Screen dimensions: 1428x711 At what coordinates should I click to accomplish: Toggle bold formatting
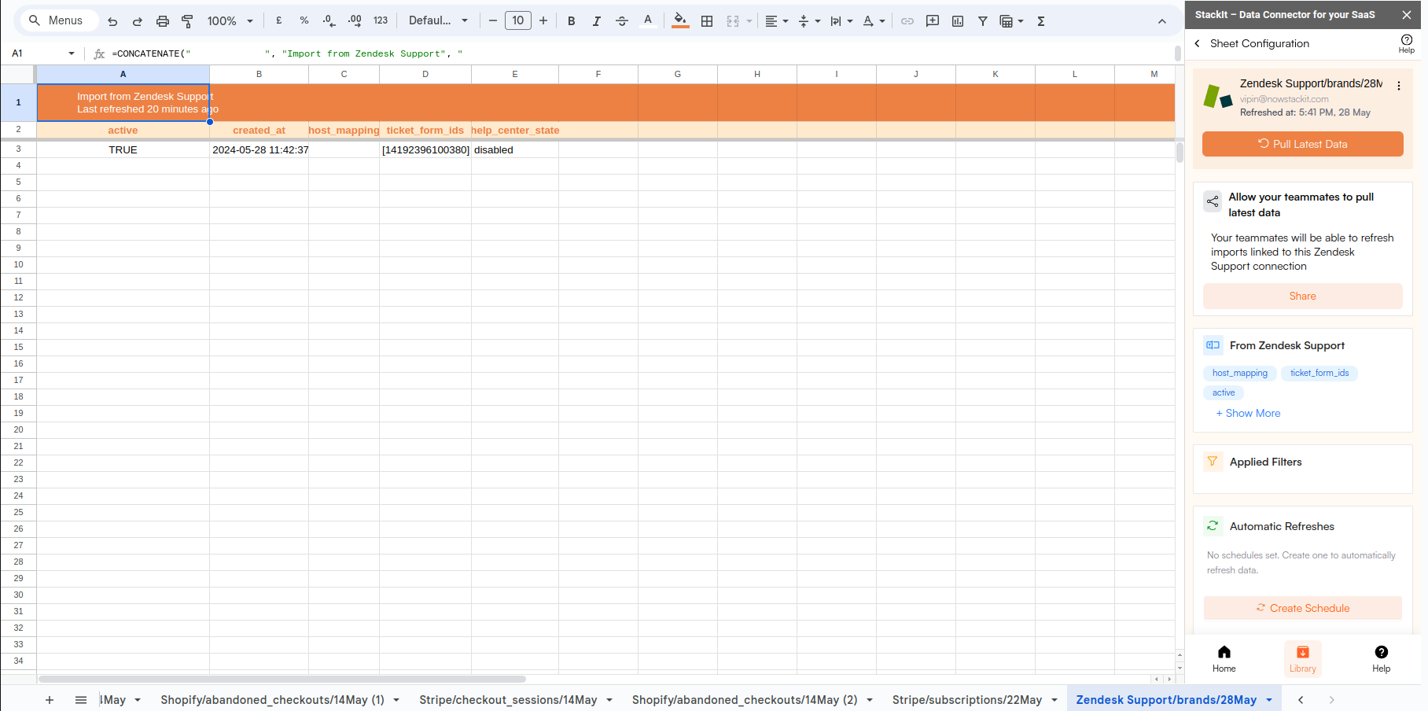click(572, 21)
